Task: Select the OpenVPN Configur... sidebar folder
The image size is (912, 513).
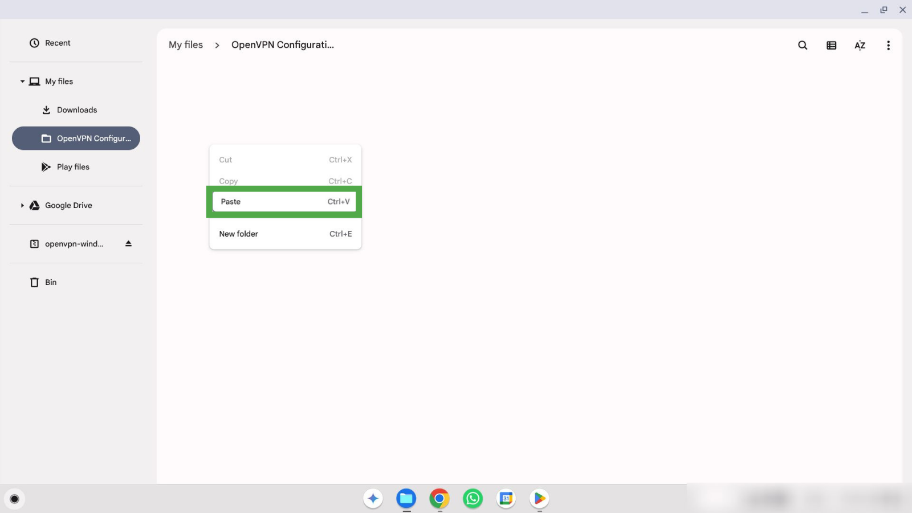Action: (x=76, y=139)
